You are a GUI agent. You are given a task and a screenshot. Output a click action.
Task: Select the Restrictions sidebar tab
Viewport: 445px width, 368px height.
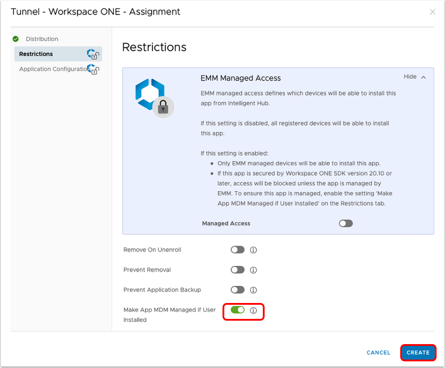click(36, 54)
